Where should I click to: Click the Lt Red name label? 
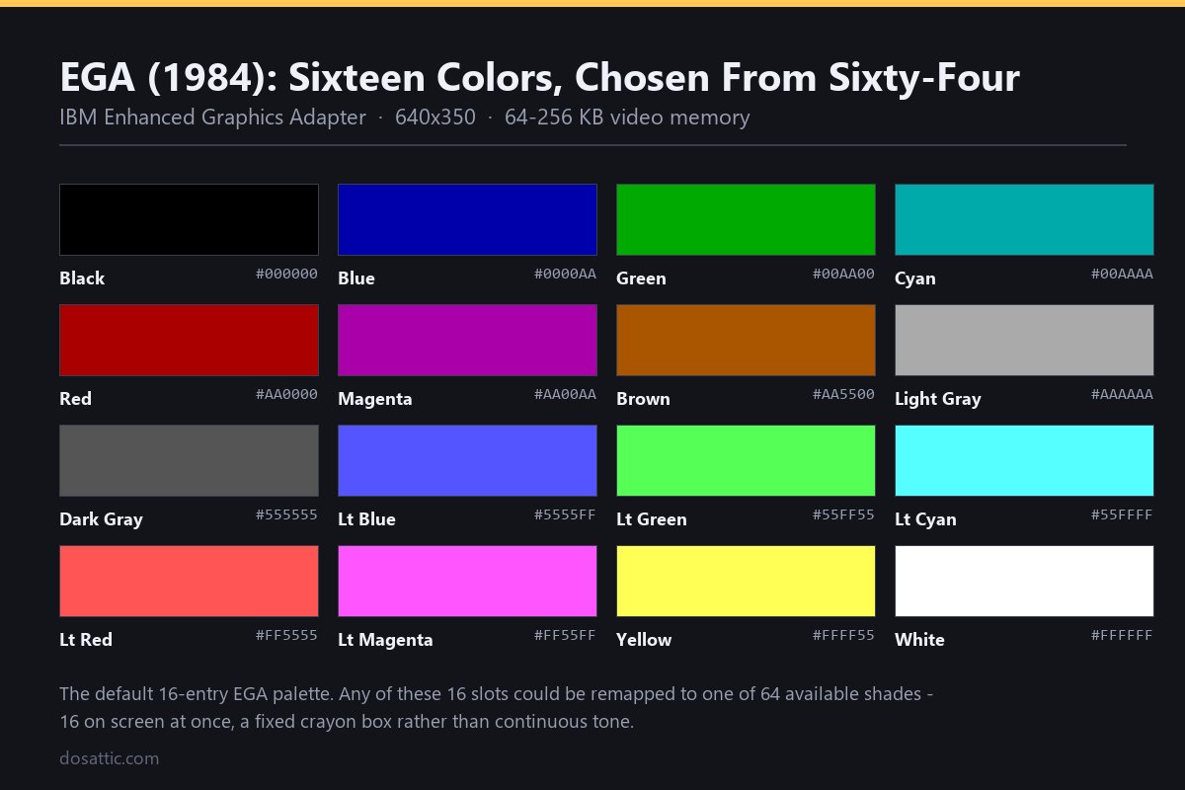86,640
